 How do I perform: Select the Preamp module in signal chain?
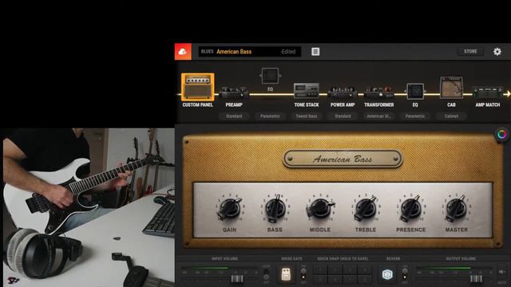coord(234,93)
